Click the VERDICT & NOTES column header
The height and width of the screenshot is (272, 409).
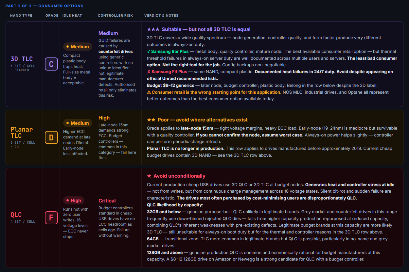click(161, 16)
